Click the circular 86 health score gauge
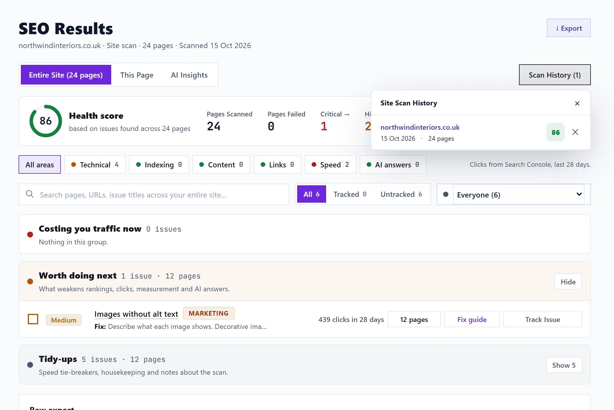The image size is (614, 410). pos(46,121)
